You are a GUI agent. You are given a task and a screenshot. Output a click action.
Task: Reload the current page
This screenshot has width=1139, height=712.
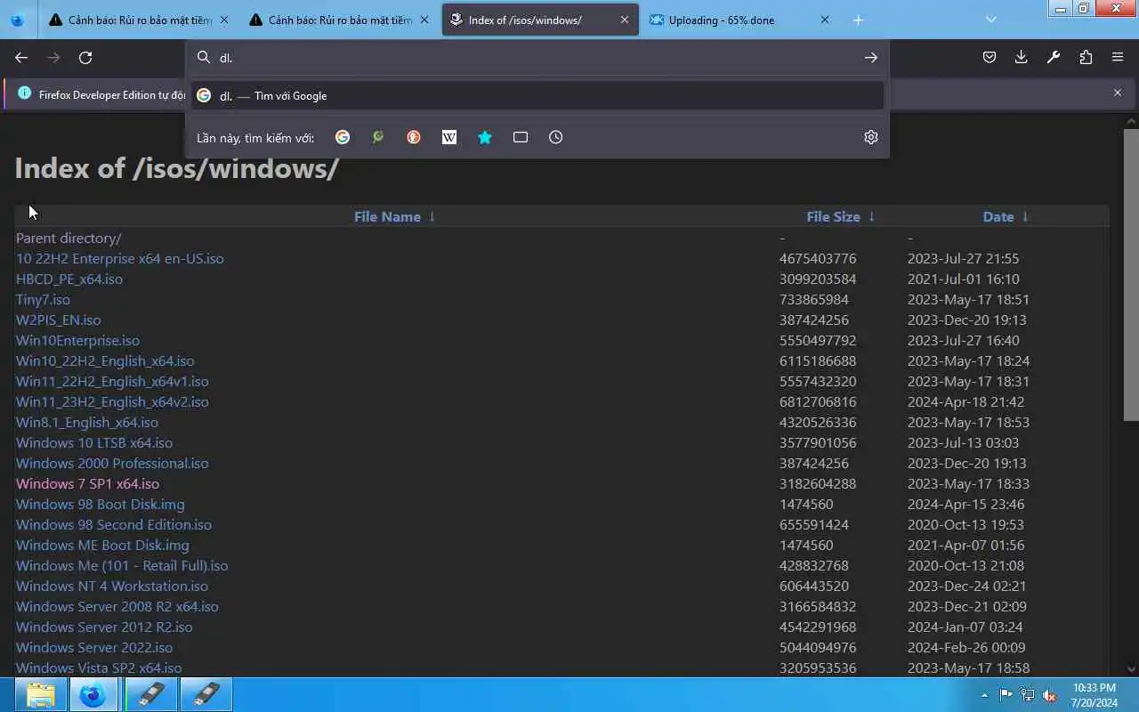tap(85, 58)
